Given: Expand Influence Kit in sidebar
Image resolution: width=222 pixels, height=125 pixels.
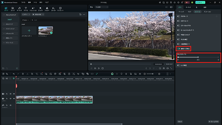Looking at the screenshot, I should (10, 33).
